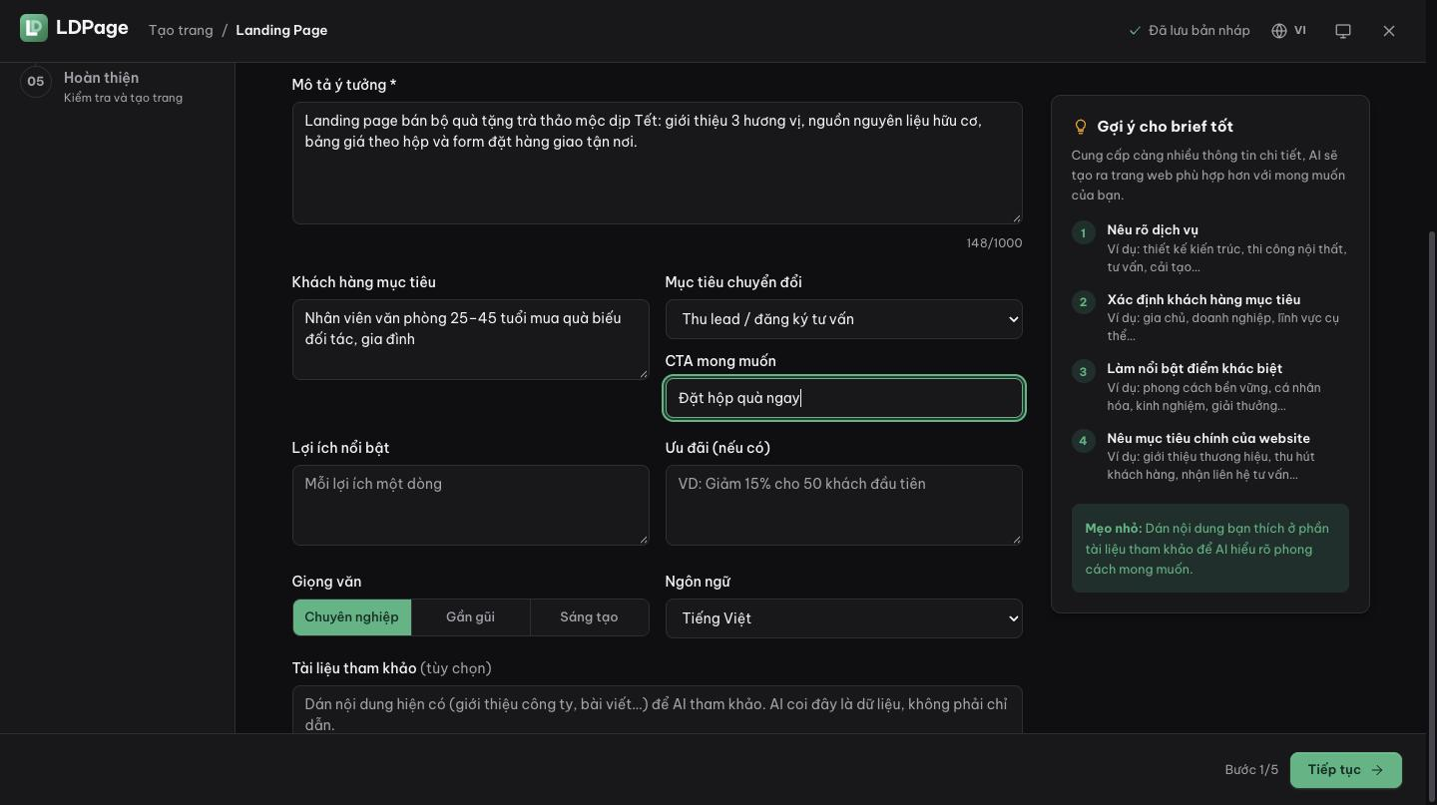Select the Sáng tạo tone

[589, 617]
